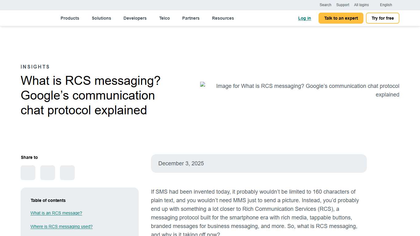Open the Support page
This screenshot has width=420, height=236.
pyautogui.click(x=343, y=5)
